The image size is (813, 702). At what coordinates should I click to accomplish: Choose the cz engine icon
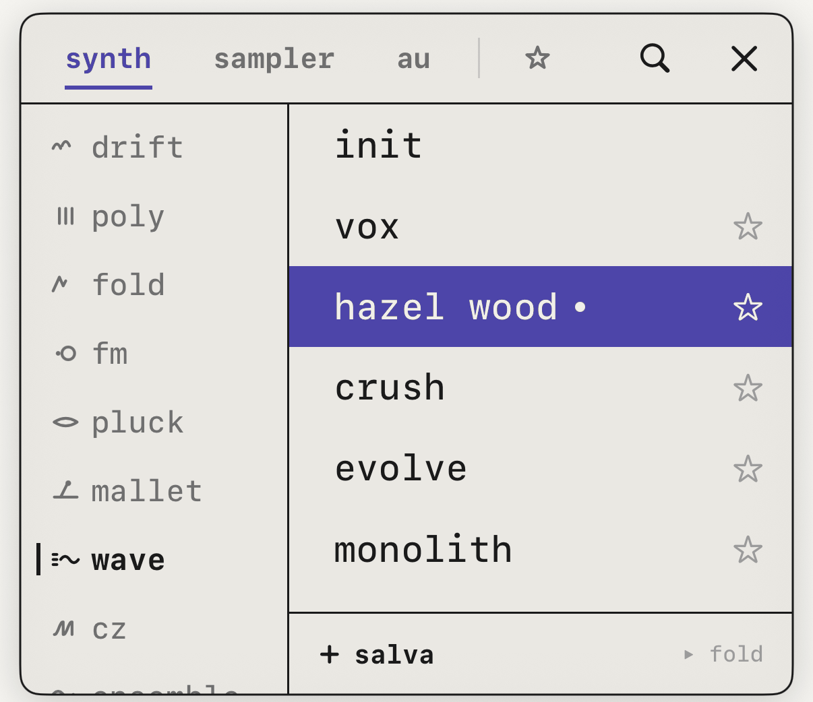(63, 629)
